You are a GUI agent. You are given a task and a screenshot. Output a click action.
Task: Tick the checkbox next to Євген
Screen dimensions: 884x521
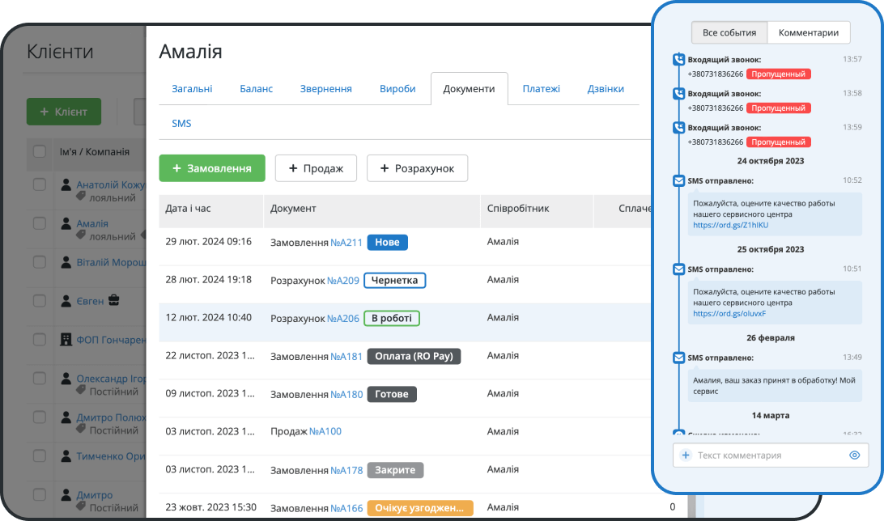[x=40, y=301]
